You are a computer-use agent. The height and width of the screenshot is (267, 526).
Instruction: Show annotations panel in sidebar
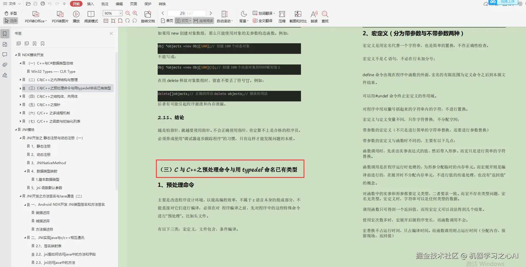point(5,54)
